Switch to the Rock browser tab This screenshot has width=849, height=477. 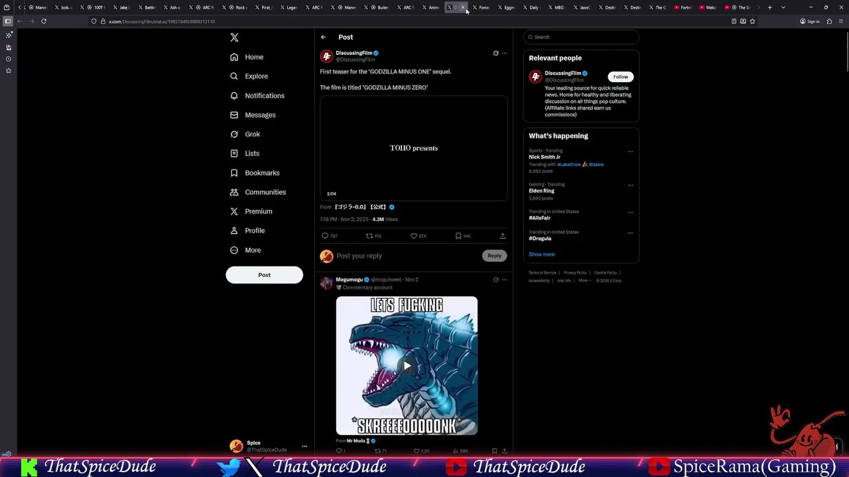click(x=239, y=7)
